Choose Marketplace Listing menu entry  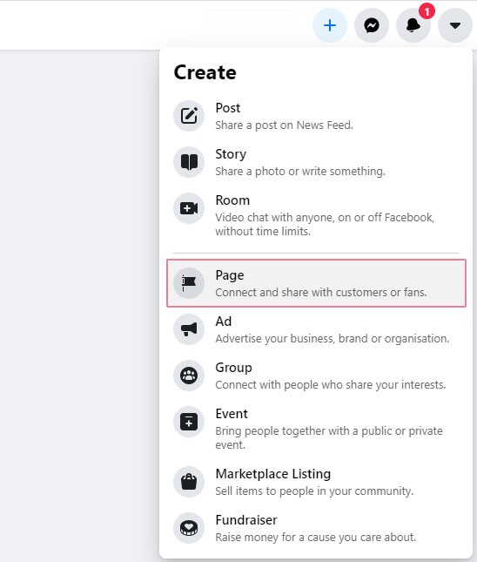click(x=316, y=482)
